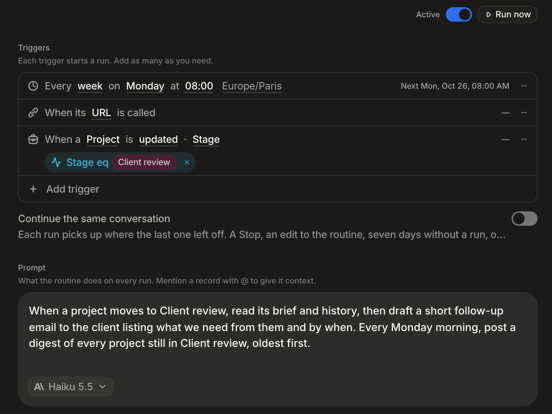Click the pulse icon in Stage filter chip
The height and width of the screenshot is (414, 552).
[x=56, y=162]
